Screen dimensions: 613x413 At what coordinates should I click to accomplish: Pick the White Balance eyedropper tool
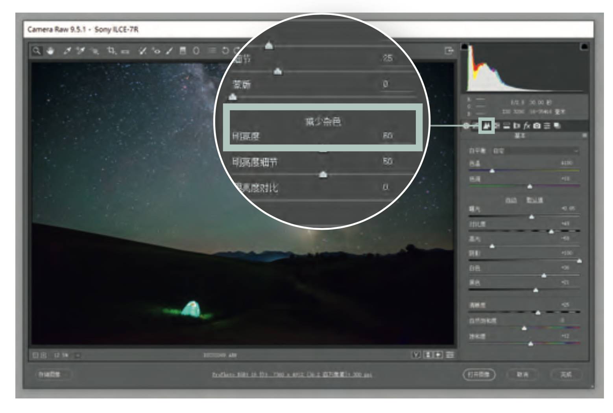point(67,51)
